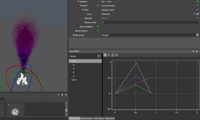
Task: Remove Item 0 Color Animation with red X
Action: tap(194, 5)
